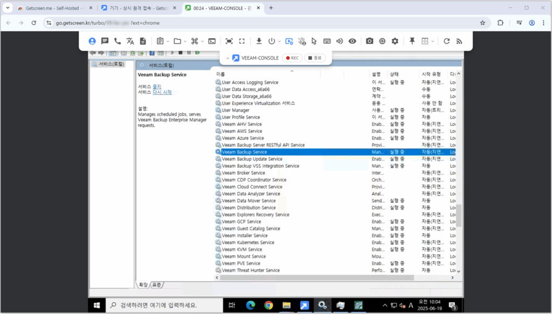Open the chat message icon in Getscreen toolbar
The width and height of the screenshot is (552, 314).
105,41
